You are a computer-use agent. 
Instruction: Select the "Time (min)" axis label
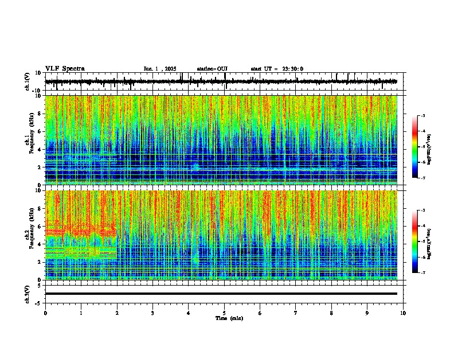click(229, 318)
